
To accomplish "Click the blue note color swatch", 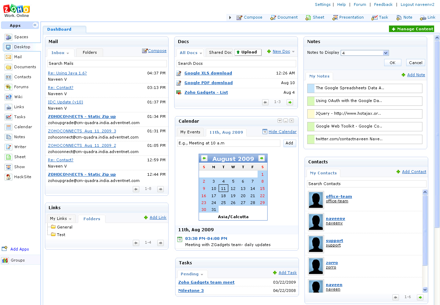I will 311,88.
